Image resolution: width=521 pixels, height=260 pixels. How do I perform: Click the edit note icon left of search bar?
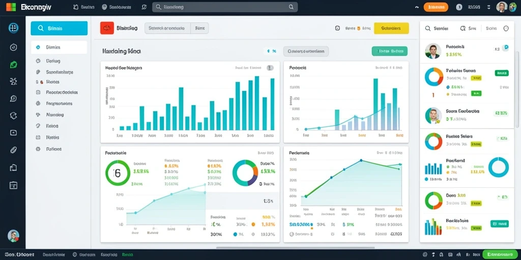pos(144,7)
